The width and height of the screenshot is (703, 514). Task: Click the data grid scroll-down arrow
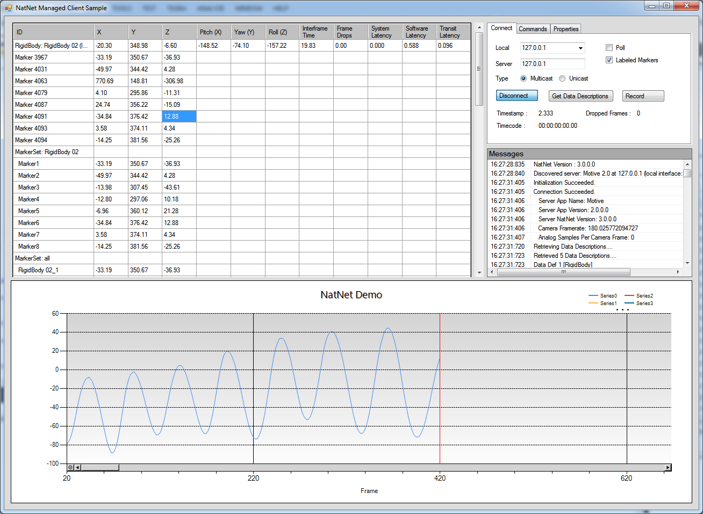click(x=479, y=273)
